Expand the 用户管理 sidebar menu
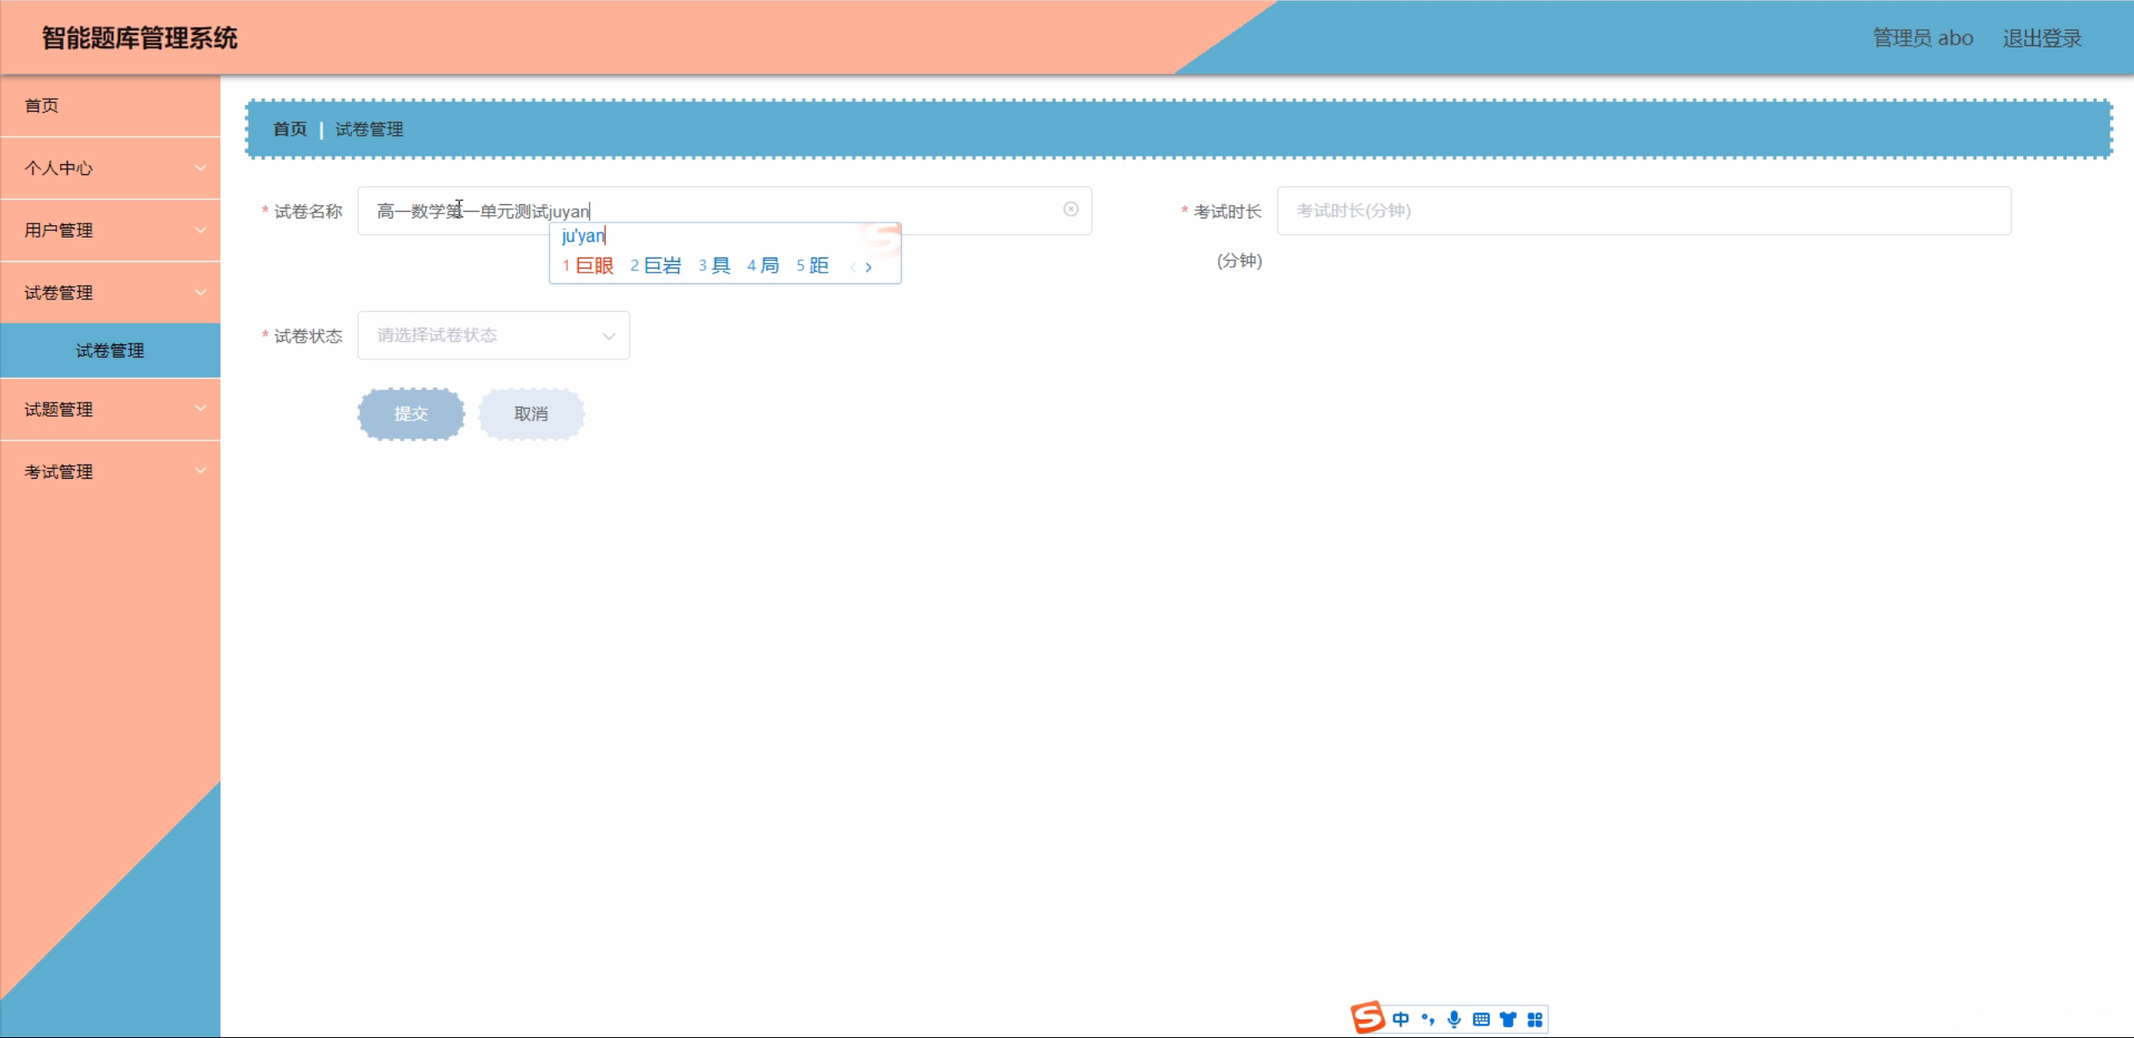Viewport: 2134px width, 1038px height. pyautogui.click(x=110, y=230)
